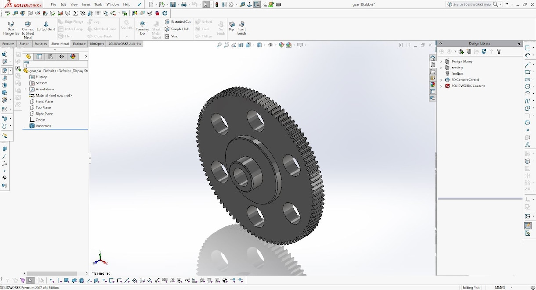Screen dimensions: 536x290
Task: Open the Surfaces tab
Action: [x=40, y=43]
